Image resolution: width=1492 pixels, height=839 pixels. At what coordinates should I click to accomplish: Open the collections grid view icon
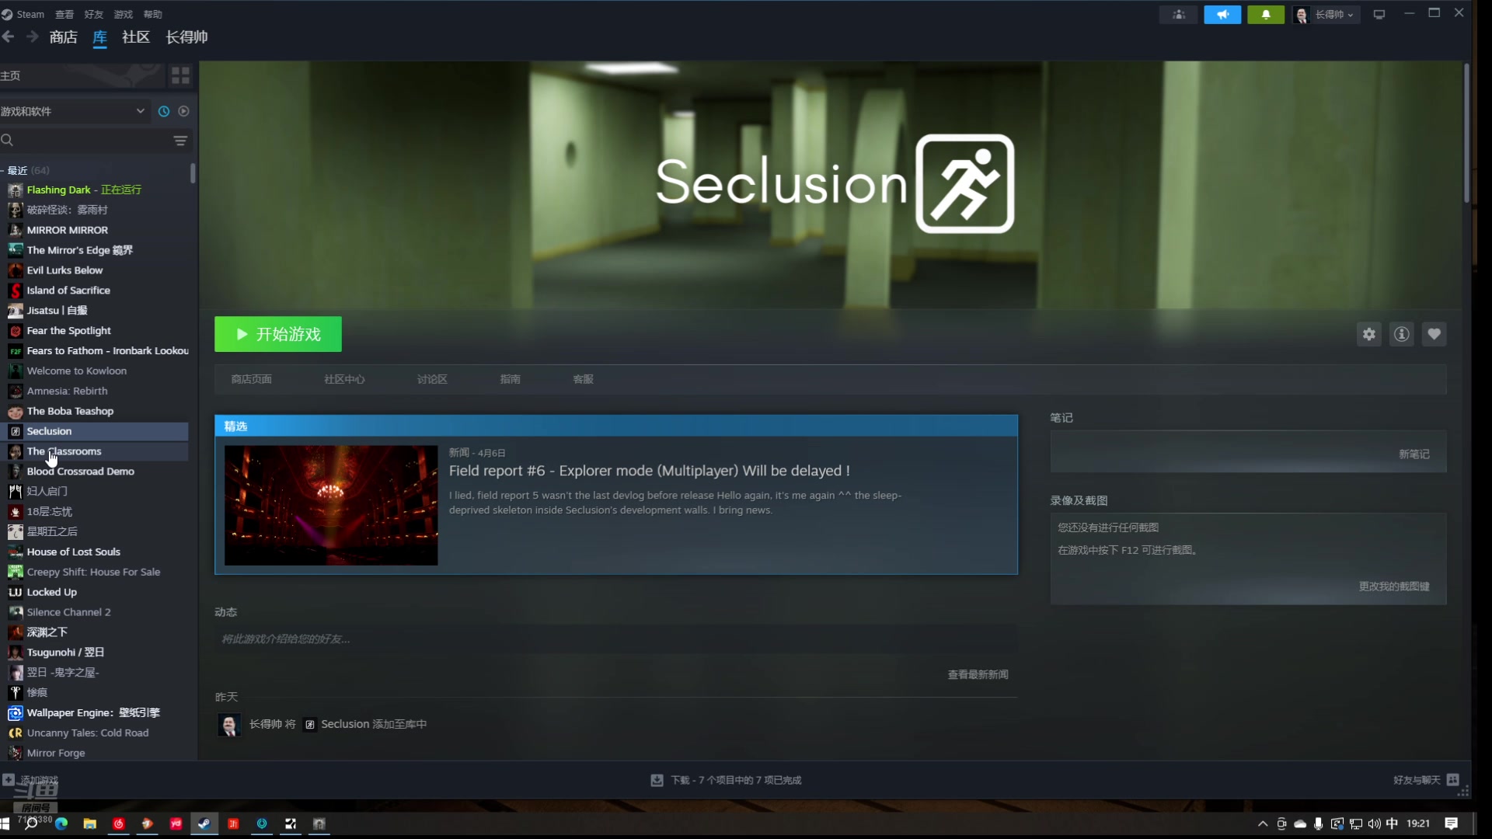coord(180,75)
